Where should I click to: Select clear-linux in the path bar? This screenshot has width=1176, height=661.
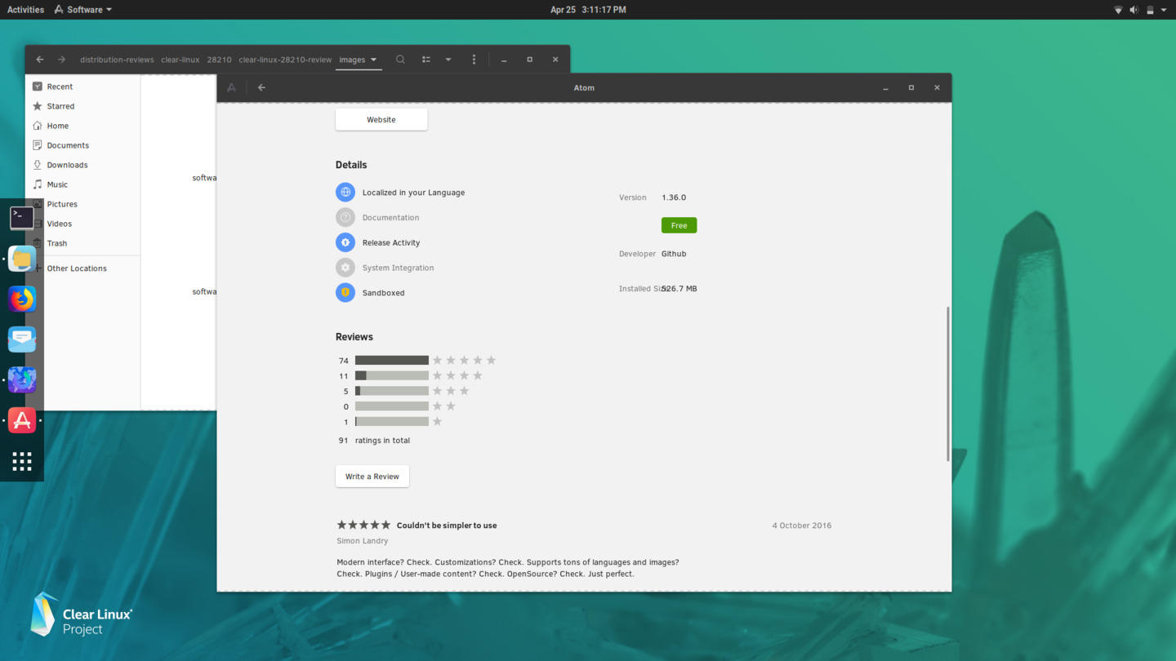(x=180, y=60)
